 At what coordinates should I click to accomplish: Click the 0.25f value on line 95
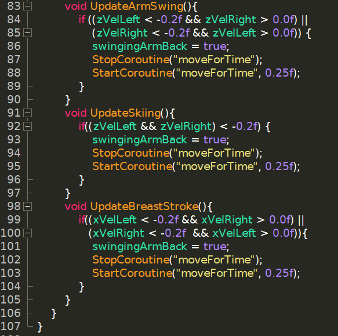(x=279, y=167)
